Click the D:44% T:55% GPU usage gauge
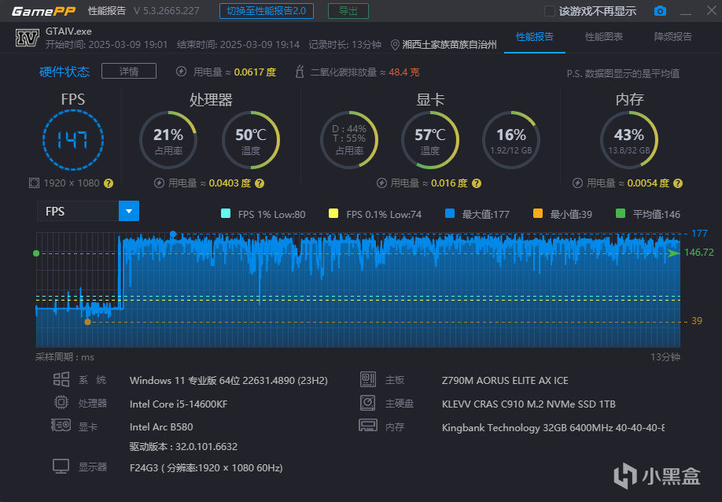Screen dimensions: 722x502 tap(349, 140)
